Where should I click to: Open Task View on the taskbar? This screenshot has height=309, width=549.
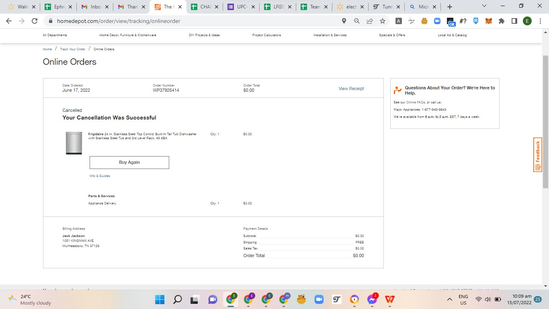tap(195, 299)
